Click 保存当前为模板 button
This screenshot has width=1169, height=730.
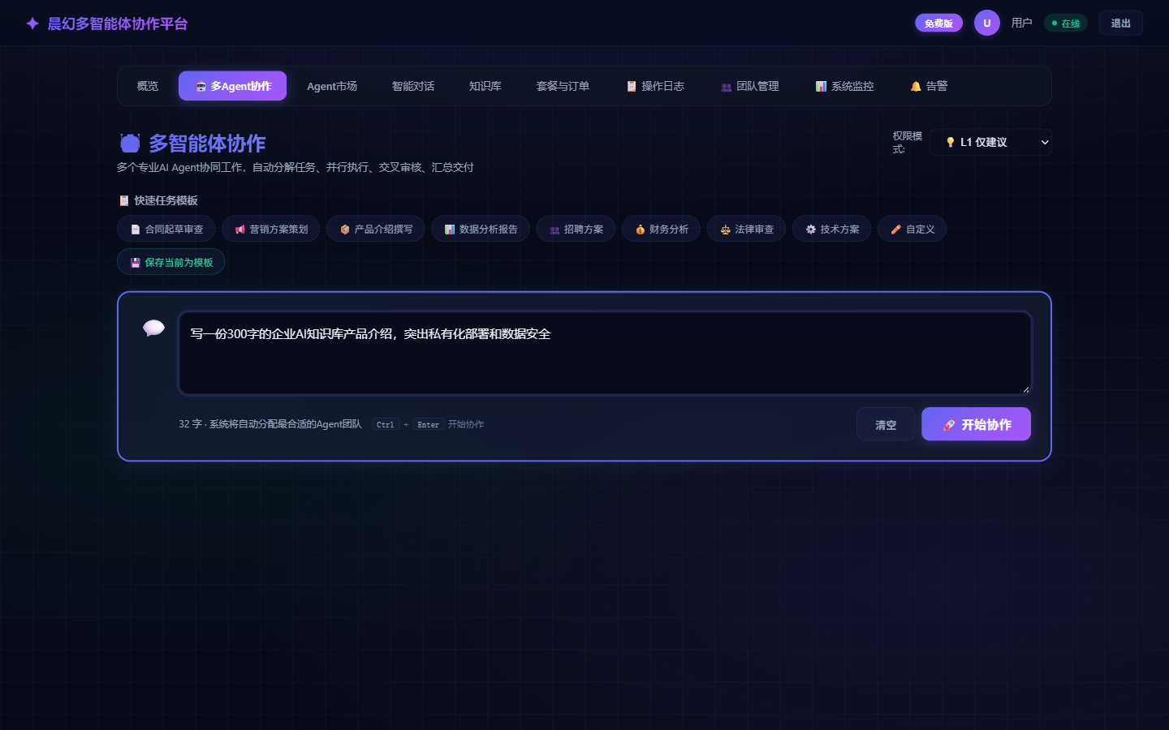171,262
